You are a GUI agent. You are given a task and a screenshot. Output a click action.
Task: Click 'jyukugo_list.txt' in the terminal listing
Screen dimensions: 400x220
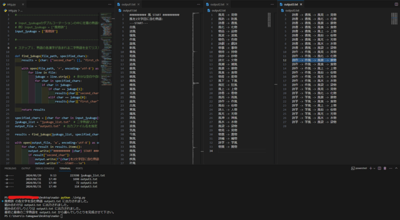tap(92, 176)
